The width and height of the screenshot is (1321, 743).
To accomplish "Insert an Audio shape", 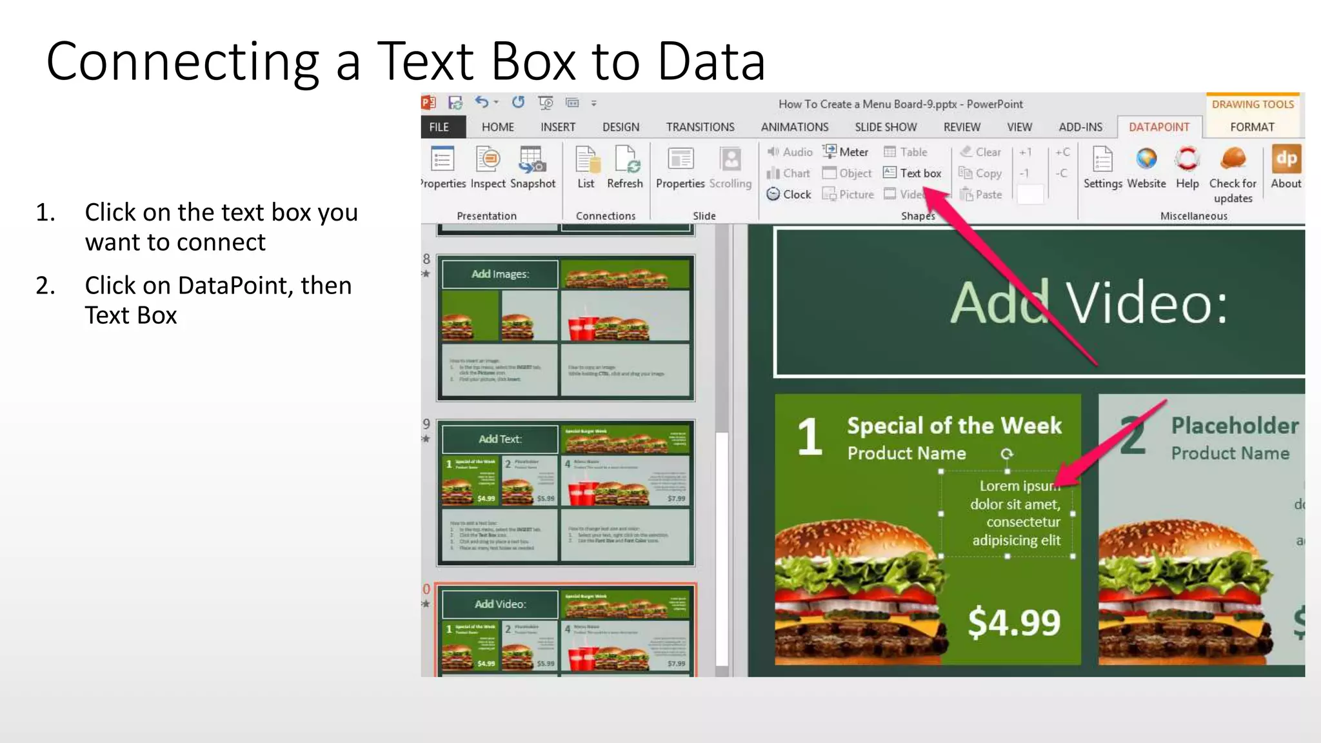I will pos(790,152).
